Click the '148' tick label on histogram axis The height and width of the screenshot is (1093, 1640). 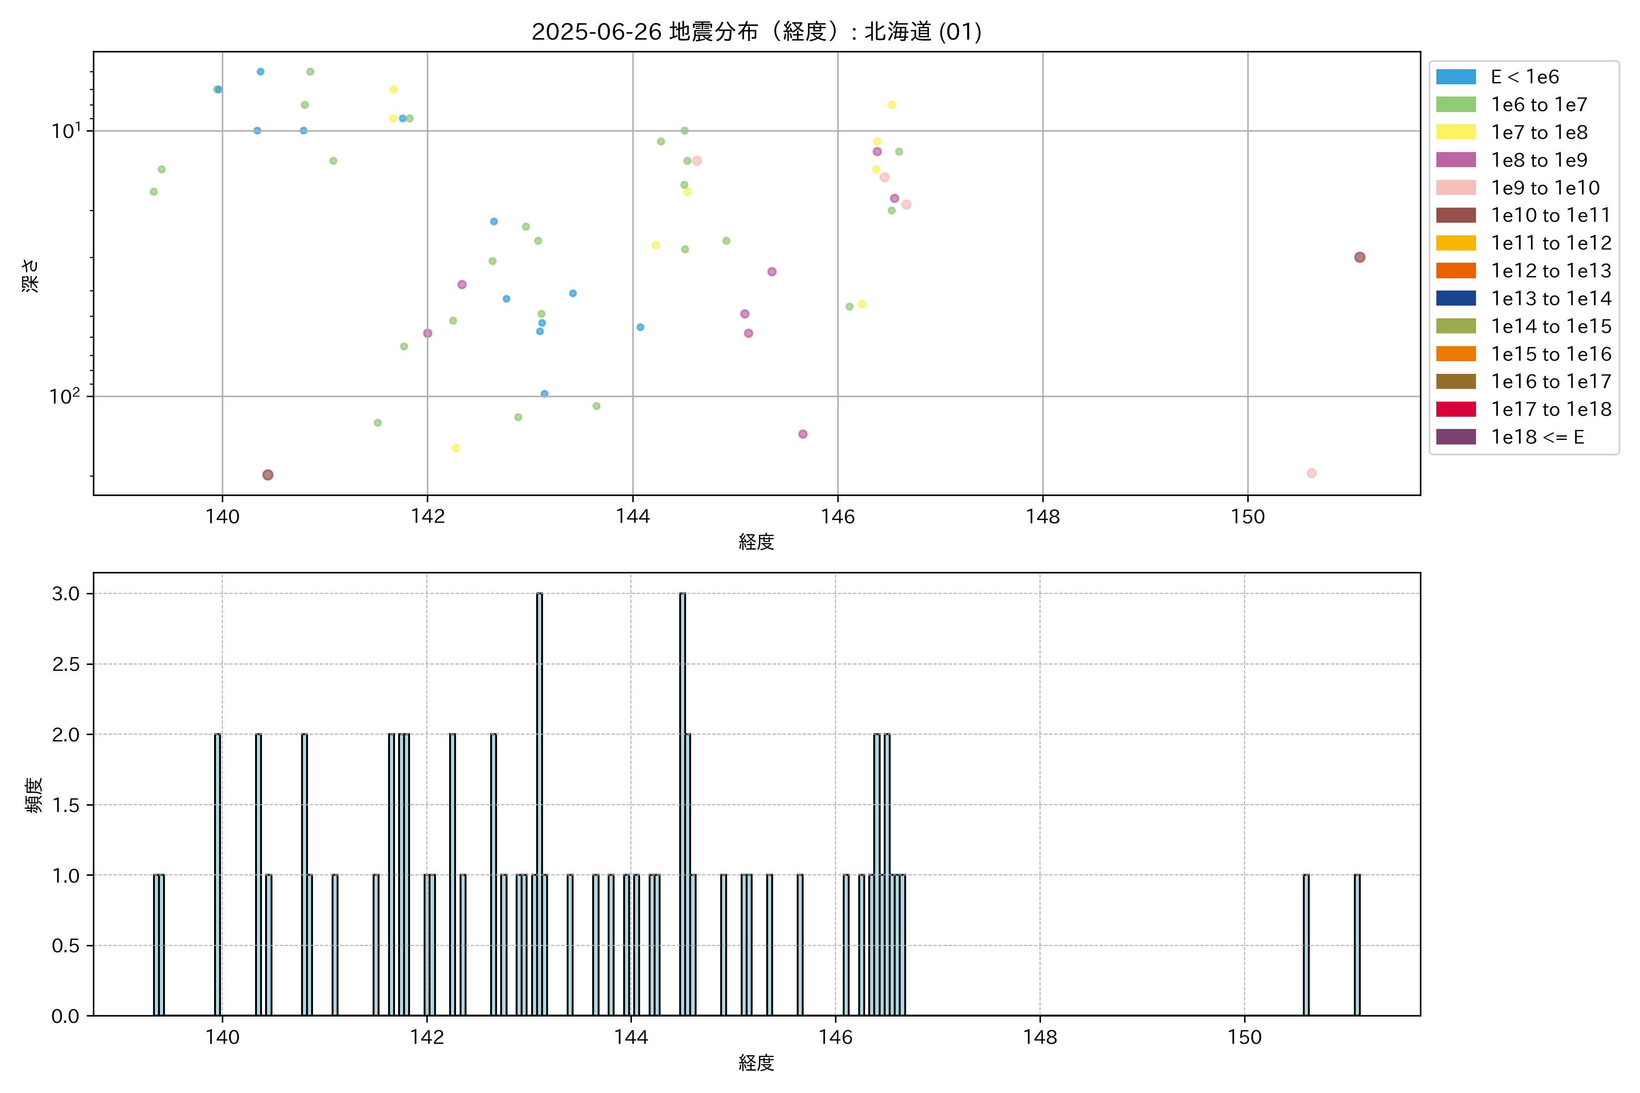1040,1037
